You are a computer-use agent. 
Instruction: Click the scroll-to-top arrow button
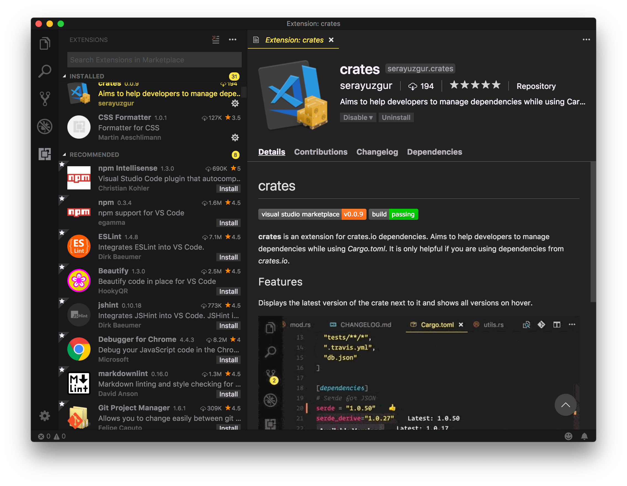click(x=565, y=405)
